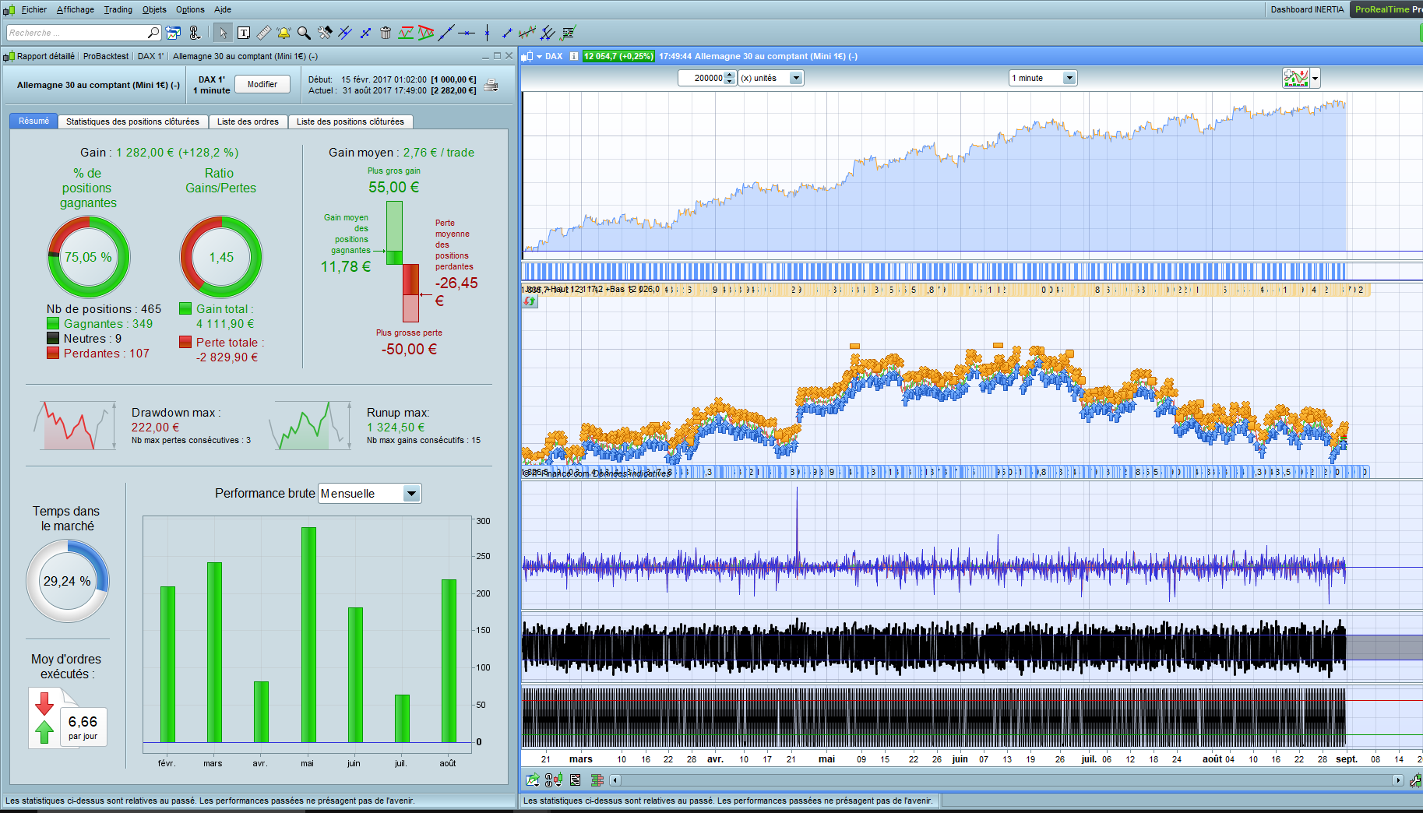Select the red triangle drawing tool

(426, 33)
